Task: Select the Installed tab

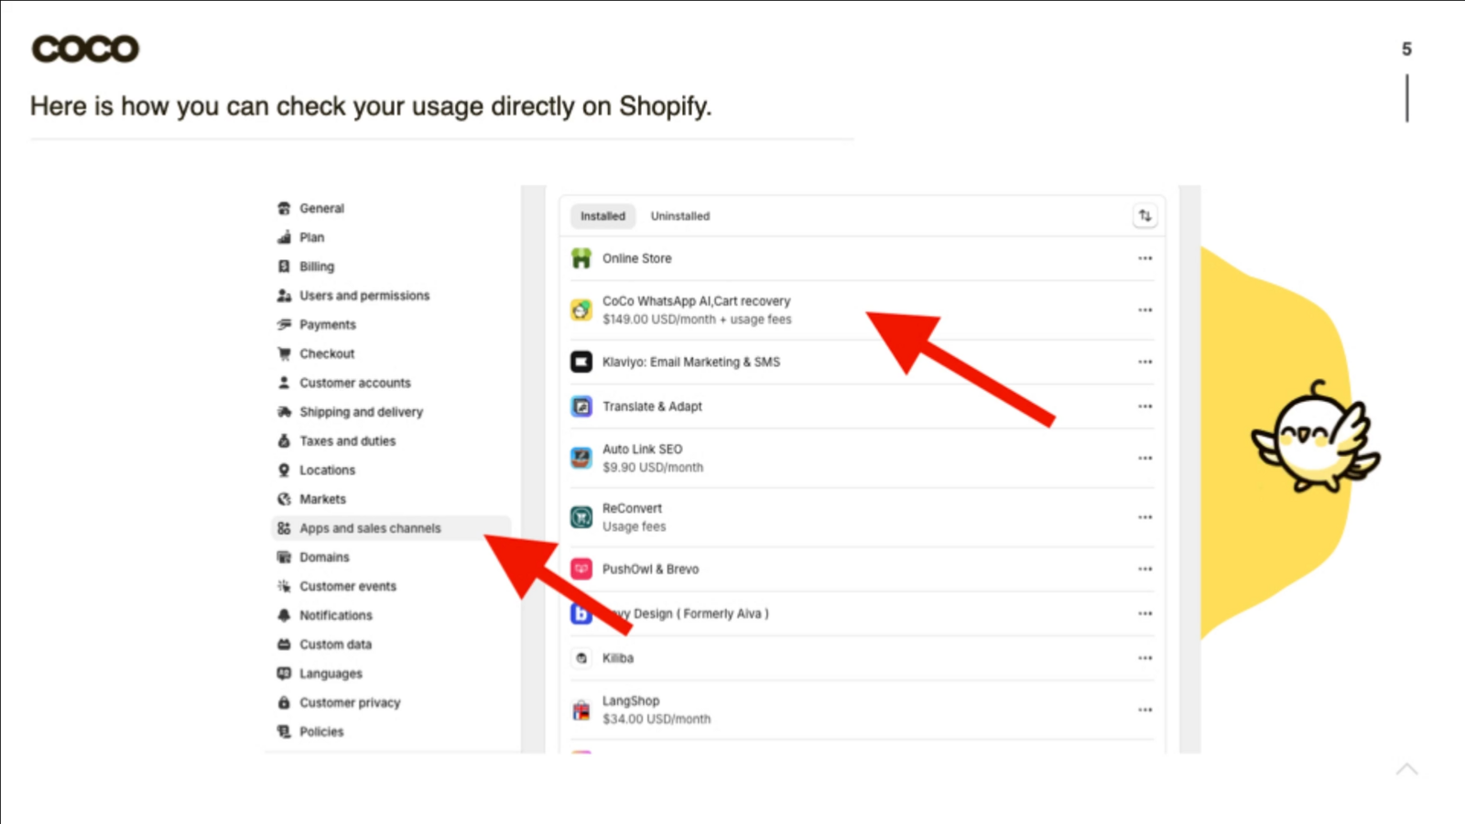Action: point(602,216)
